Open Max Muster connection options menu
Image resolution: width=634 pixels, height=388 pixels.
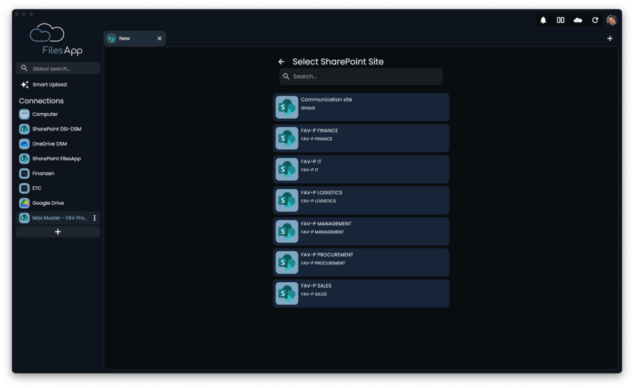[x=95, y=218]
